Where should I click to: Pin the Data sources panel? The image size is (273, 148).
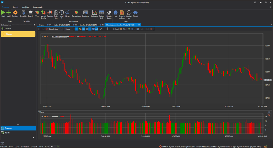[x=34, y=25]
